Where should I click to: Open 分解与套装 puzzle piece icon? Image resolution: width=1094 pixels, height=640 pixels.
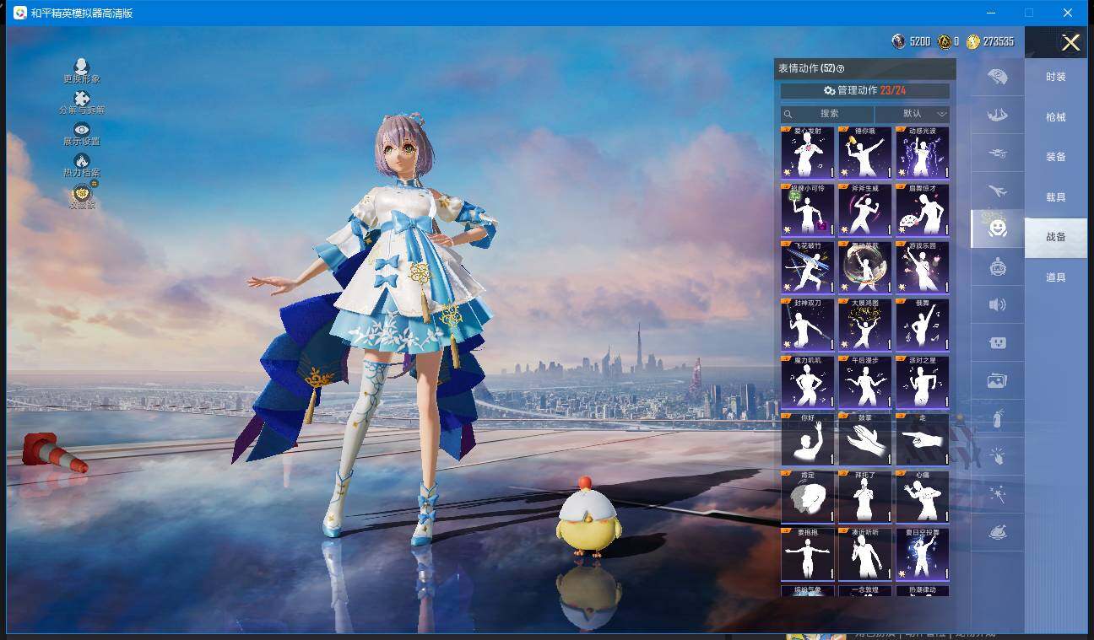82,99
